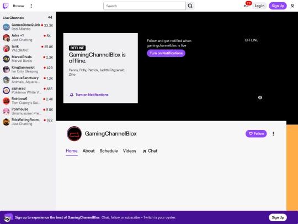The height and width of the screenshot is (224, 298).
Task: Click alpharad channel avatar
Action: tap(6, 90)
